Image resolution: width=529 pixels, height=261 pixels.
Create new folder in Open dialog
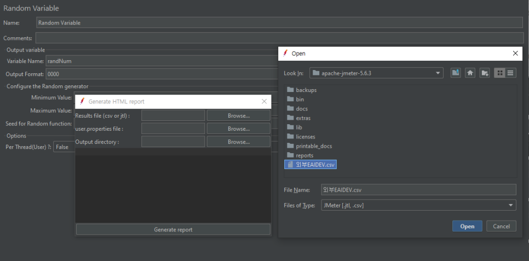tap(485, 73)
